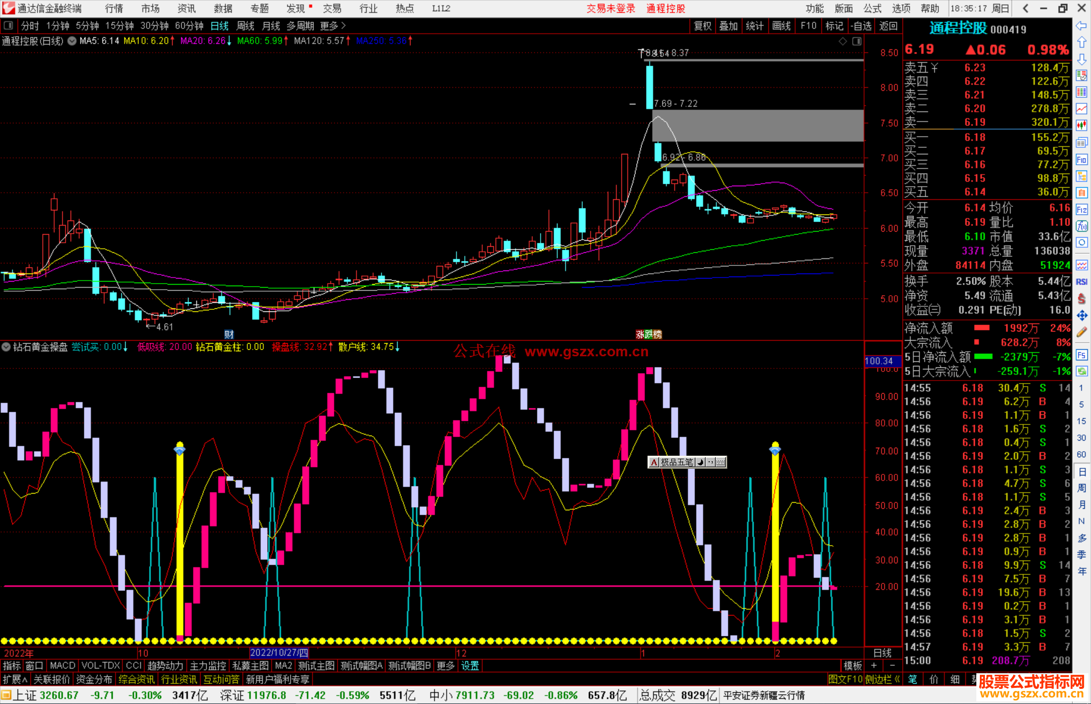This screenshot has height=704, width=1091.
Task: Click the title bar left chevron arrow
Action: coord(1025,8)
